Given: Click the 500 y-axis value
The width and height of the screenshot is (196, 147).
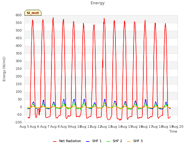Looking at the screenshot, I should coord(19,31).
